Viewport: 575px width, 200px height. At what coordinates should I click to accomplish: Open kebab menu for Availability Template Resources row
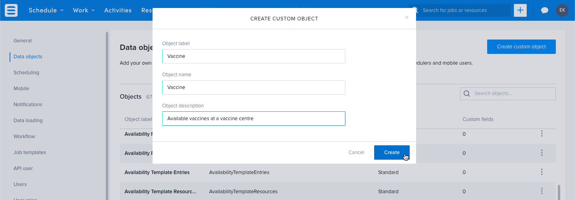(x=542, y=191)
